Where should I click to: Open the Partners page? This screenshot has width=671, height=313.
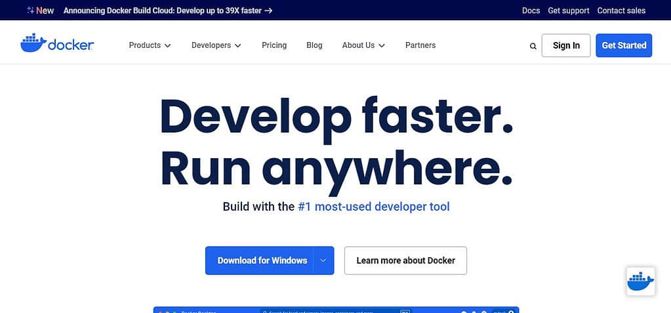[x=420, y=45]
